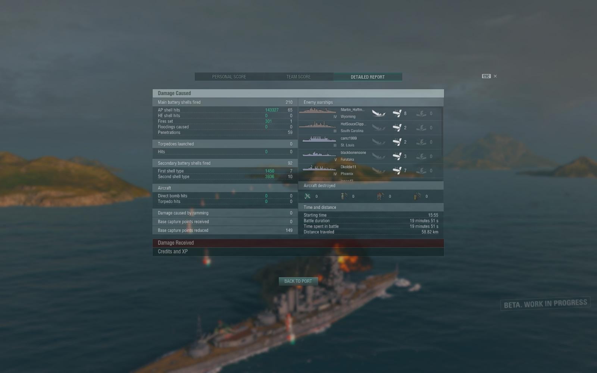
Task: Click the triple-torpedo aircraft destroyed icon
Action: tap(381, 196)
